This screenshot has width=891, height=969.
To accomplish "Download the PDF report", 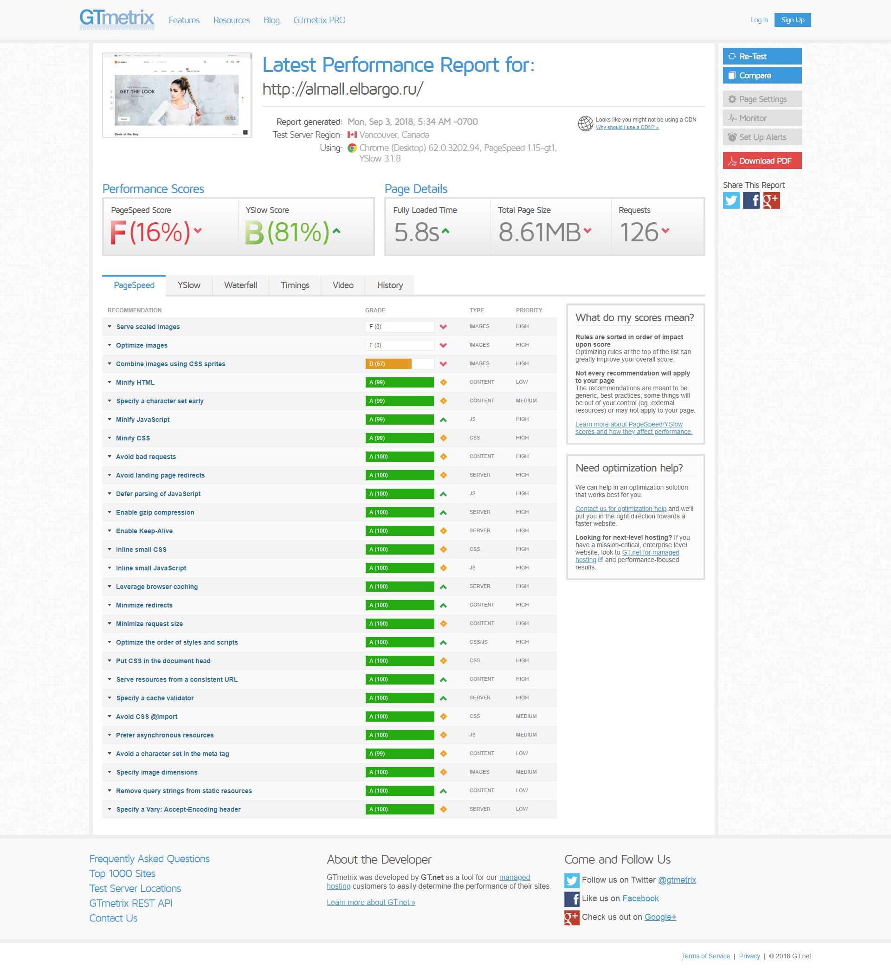I will pyautogui.click(x=762, y=161).
